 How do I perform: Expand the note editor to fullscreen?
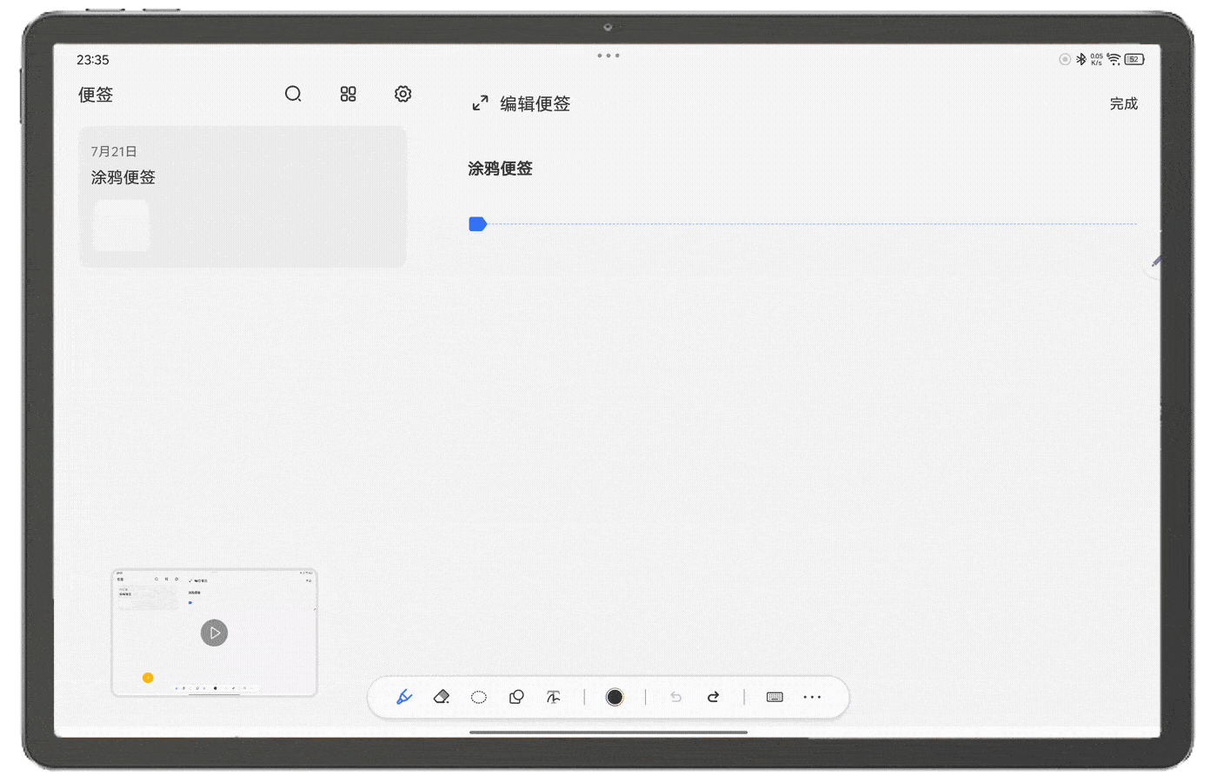click(480, 103)
